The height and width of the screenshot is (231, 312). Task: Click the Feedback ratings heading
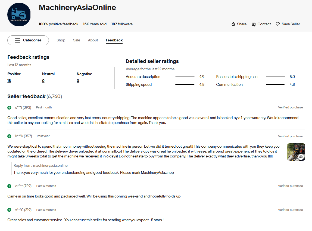click(28, 57)
